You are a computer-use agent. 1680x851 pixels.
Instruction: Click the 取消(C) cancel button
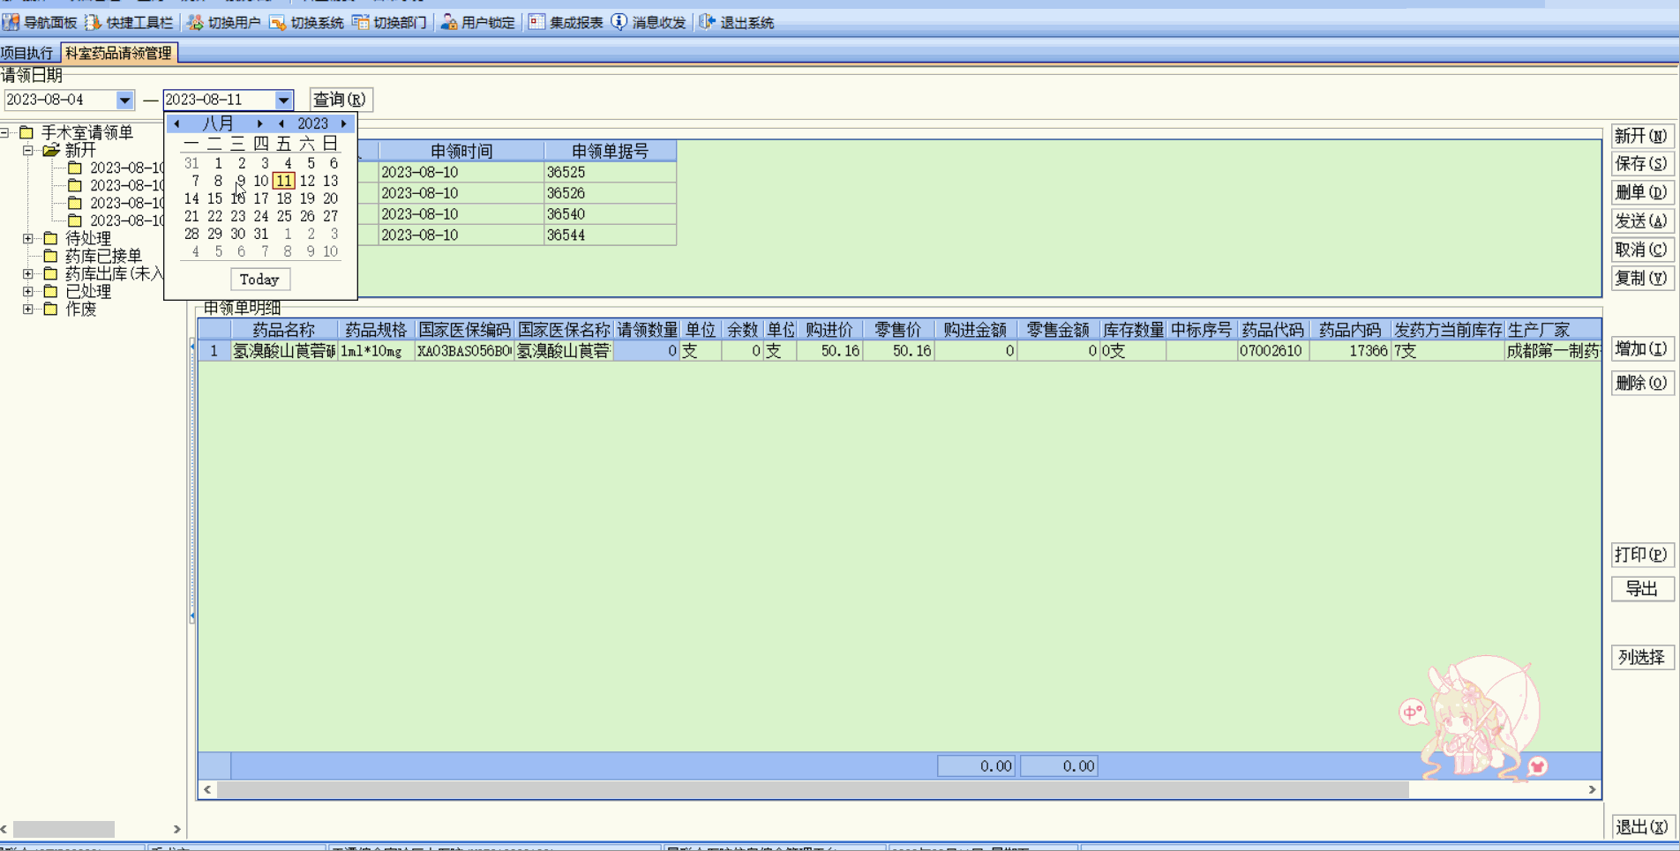coord(1642,250)
